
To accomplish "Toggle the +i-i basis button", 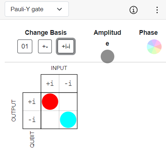I will click(x=66, y=46).
